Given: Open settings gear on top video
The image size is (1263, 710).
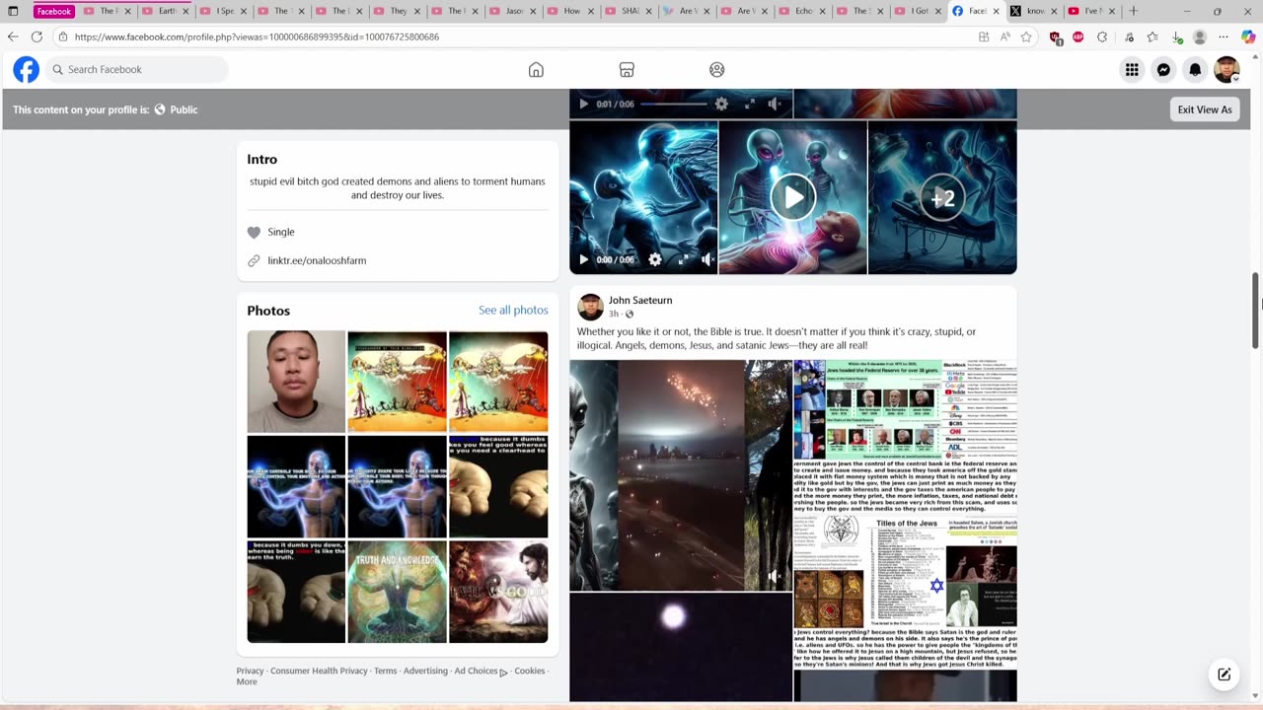Looking at the screenshot, I should click(721, 104).
